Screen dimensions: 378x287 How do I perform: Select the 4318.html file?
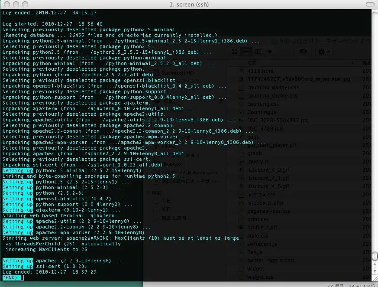click(260, 71)
